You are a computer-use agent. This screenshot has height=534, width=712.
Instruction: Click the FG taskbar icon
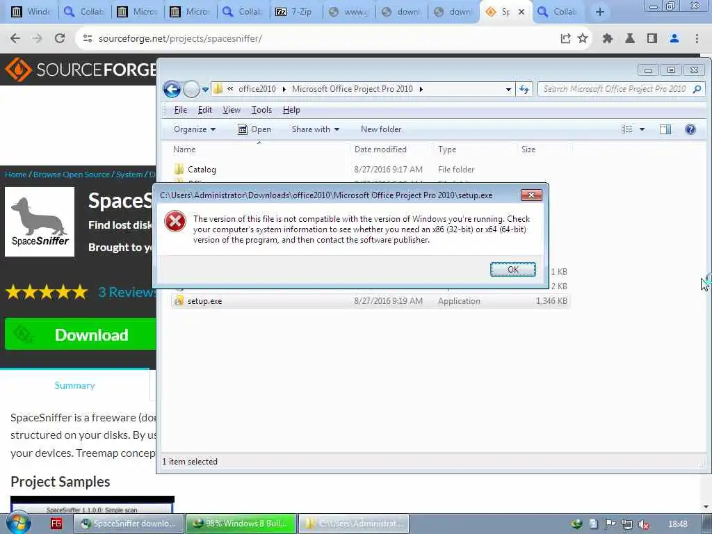56,524
